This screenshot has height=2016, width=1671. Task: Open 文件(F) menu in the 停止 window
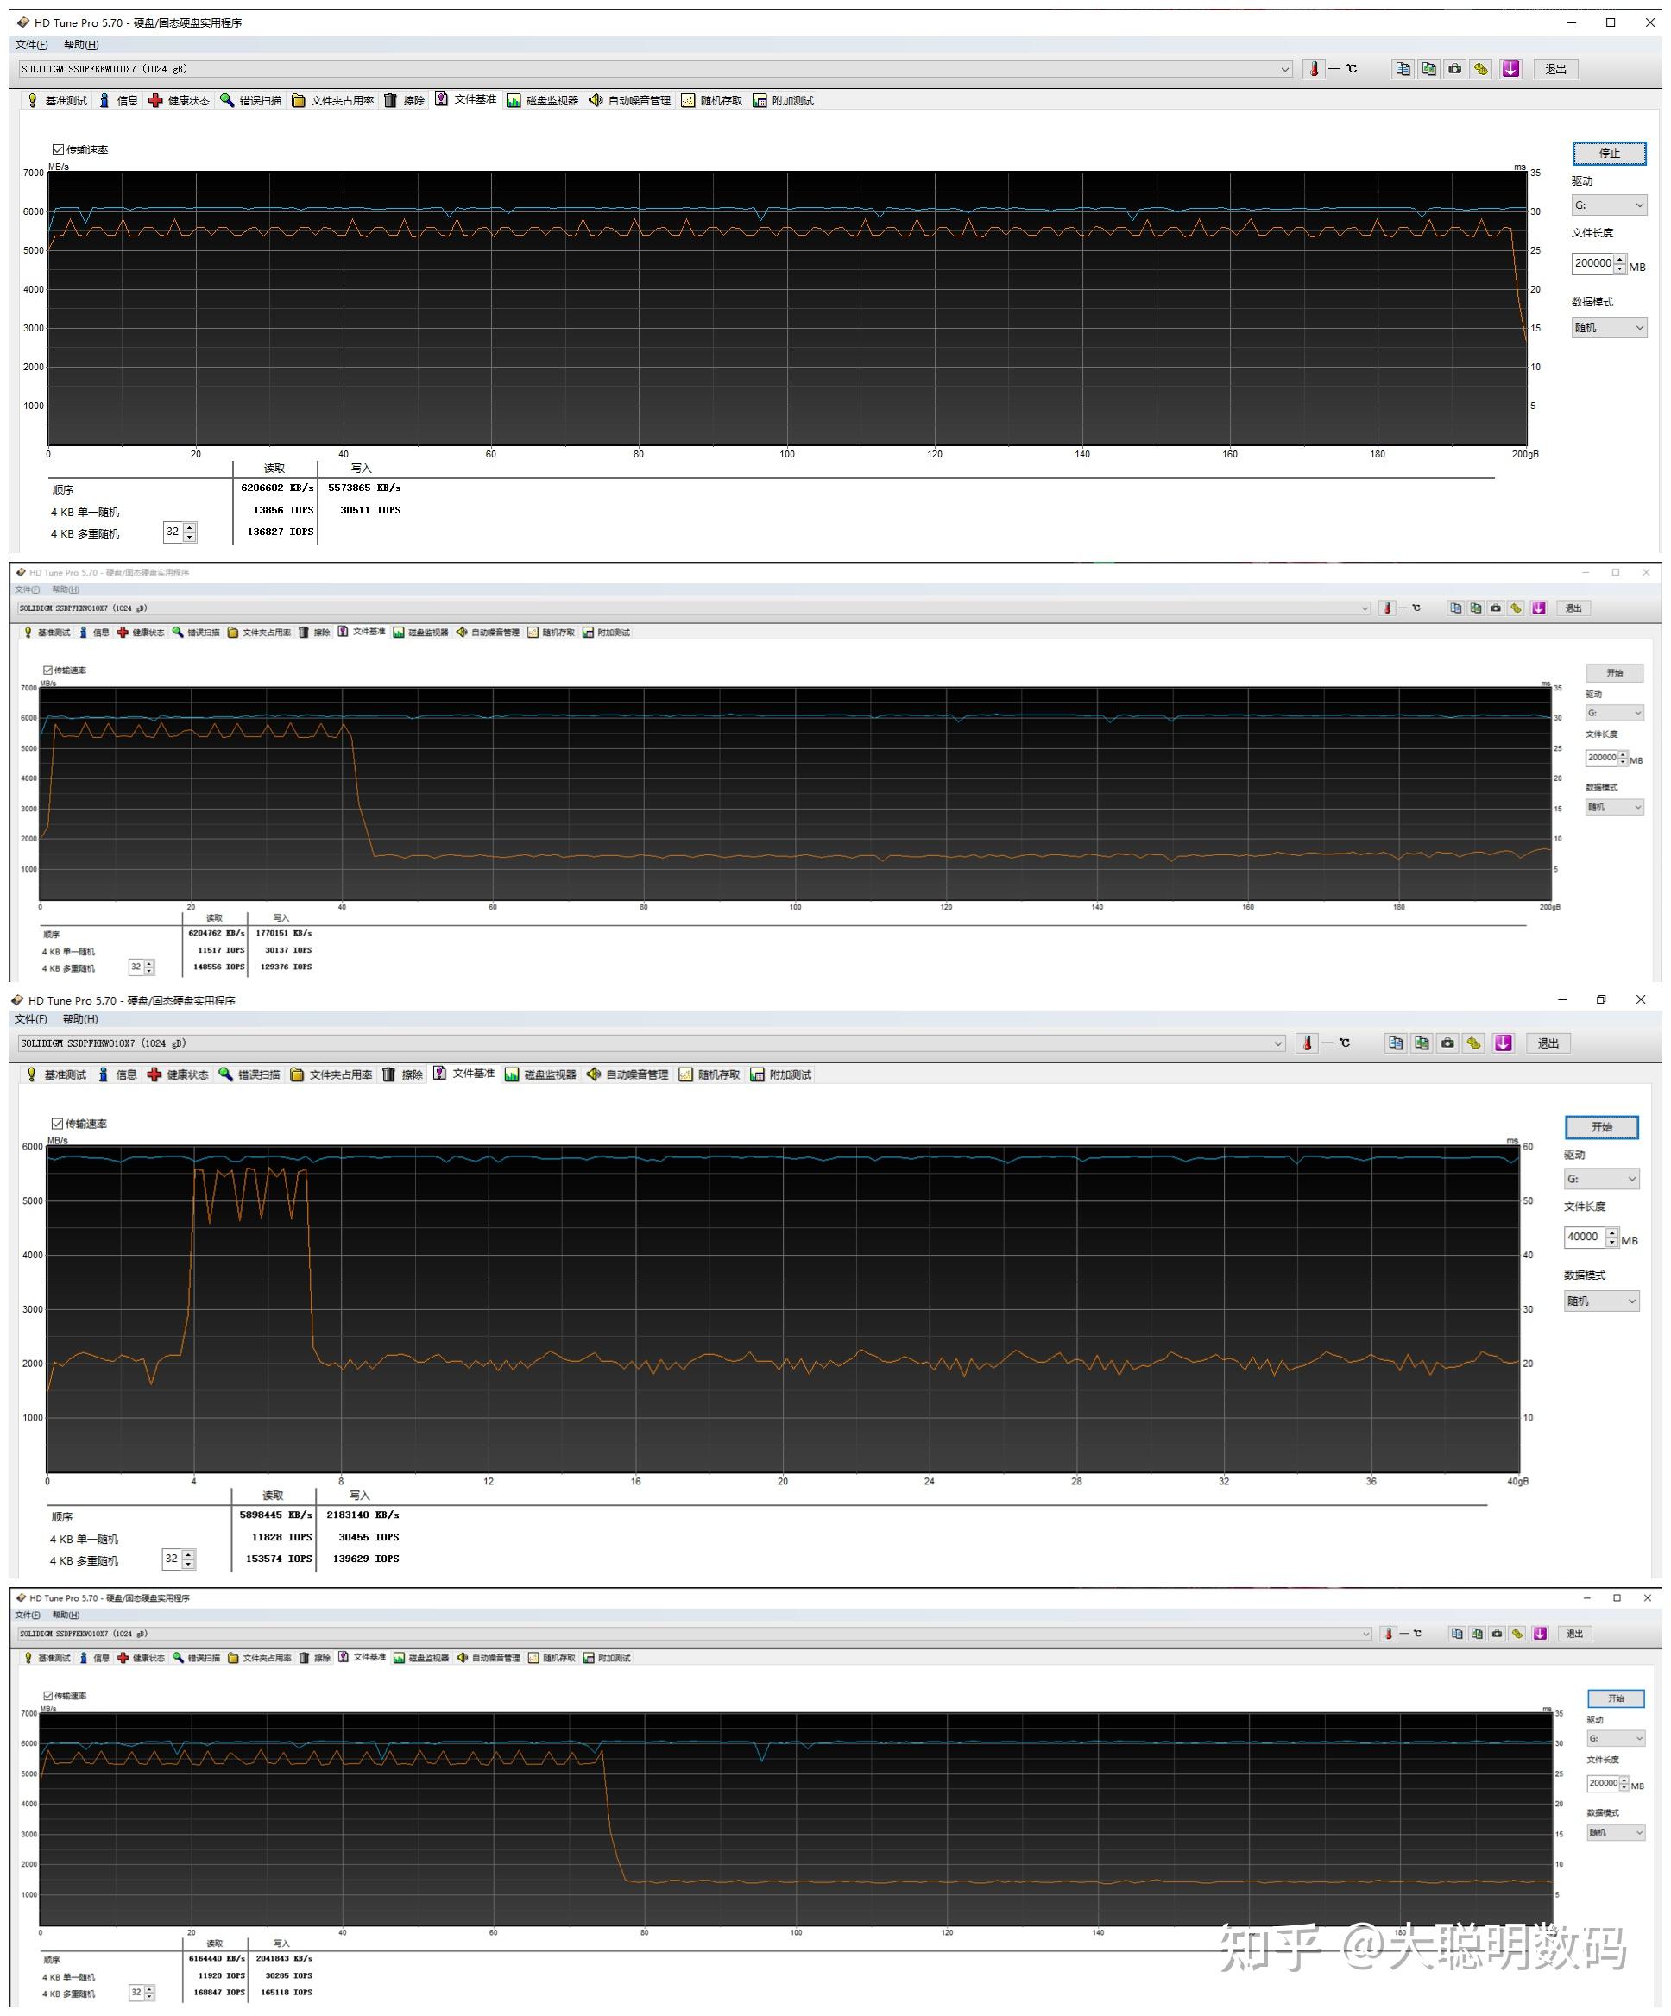[31, 45]
